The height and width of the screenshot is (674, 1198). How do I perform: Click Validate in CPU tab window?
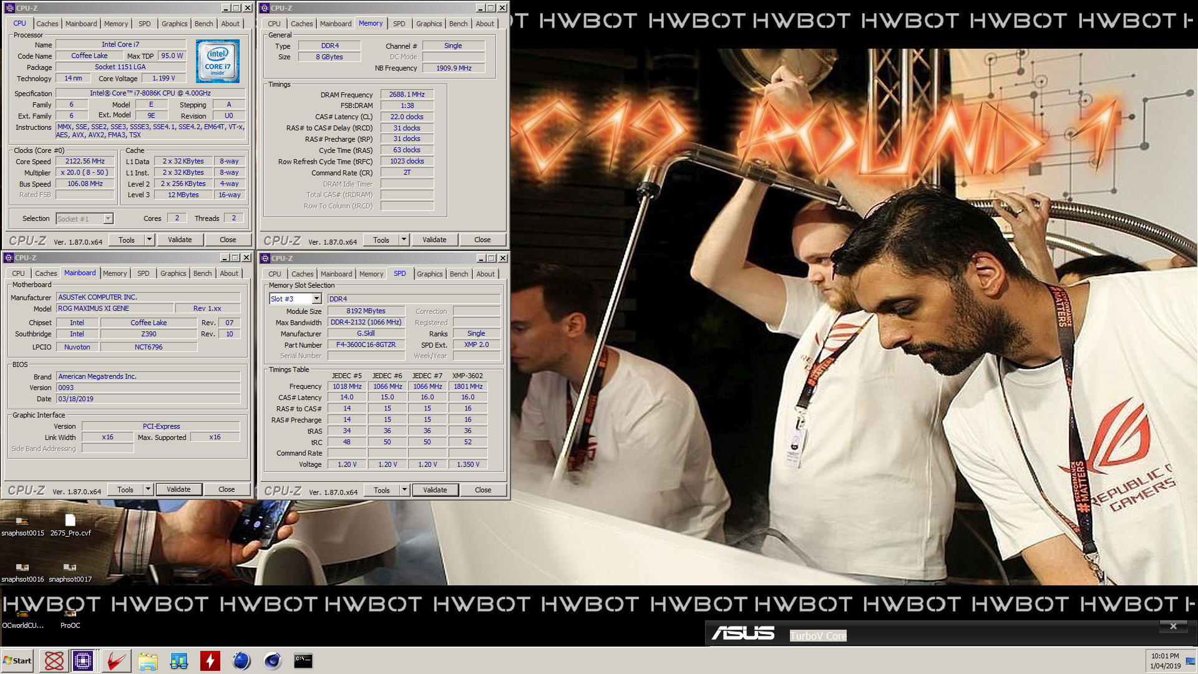(x=180, y=240)
